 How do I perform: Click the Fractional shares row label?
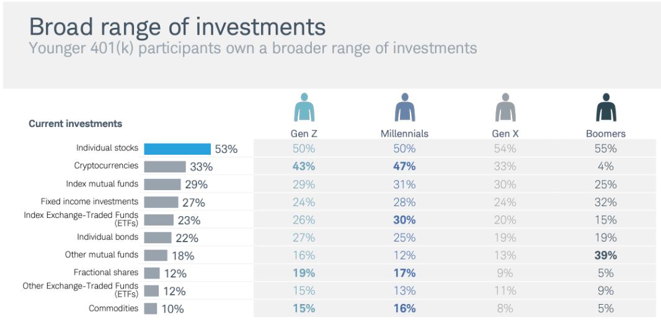tap(106, 272)
